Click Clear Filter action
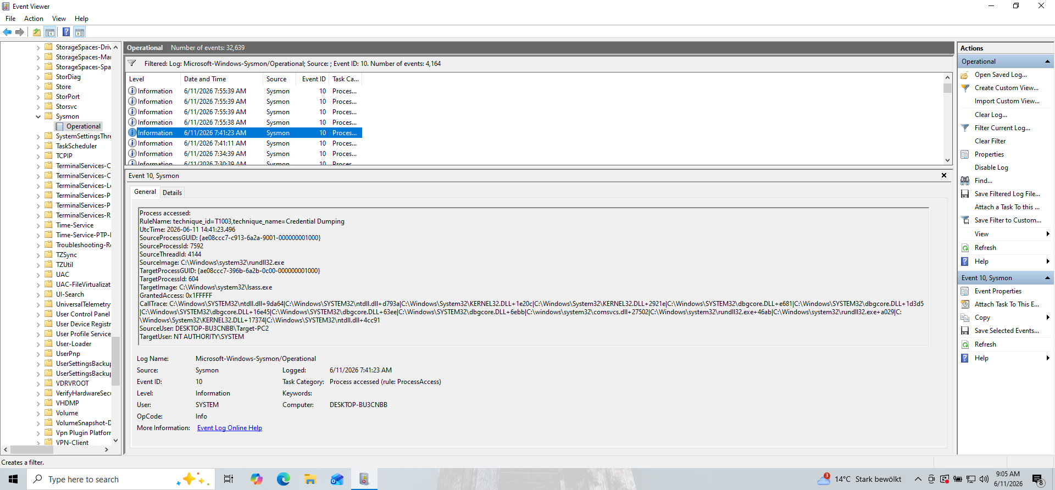 pos(990,141)
